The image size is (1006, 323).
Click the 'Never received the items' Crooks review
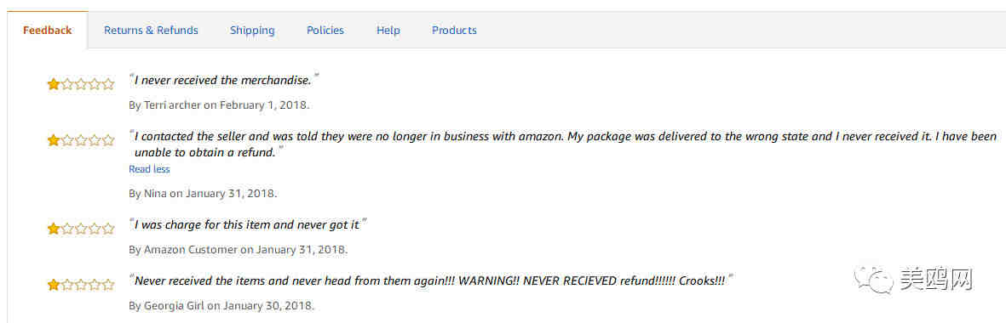tap(431, 281)
